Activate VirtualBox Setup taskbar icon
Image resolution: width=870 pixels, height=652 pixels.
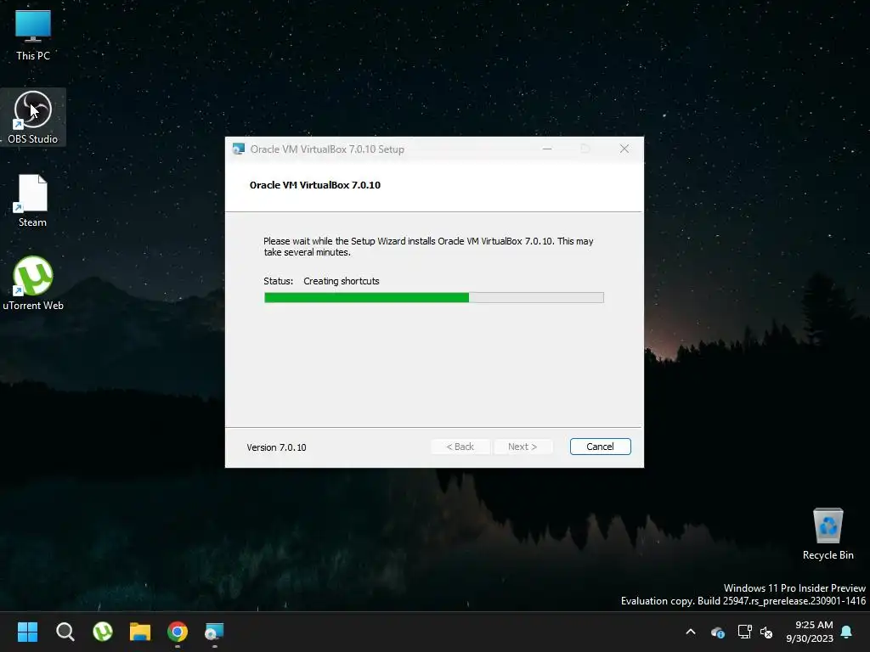[x=214, y=632]
